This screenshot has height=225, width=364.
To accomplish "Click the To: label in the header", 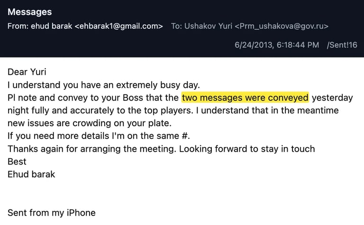I will (177, 26).
